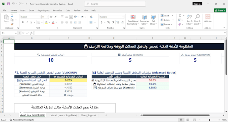The image size is (228, 122).
Task: Toggle align text left
Action: pos(62,22)
